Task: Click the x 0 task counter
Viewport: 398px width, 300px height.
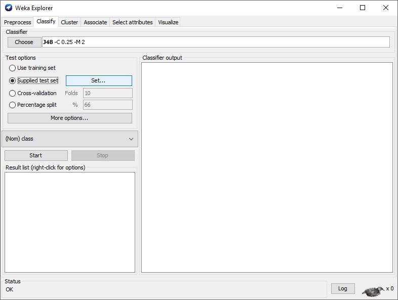Action: tap(389, 288)
